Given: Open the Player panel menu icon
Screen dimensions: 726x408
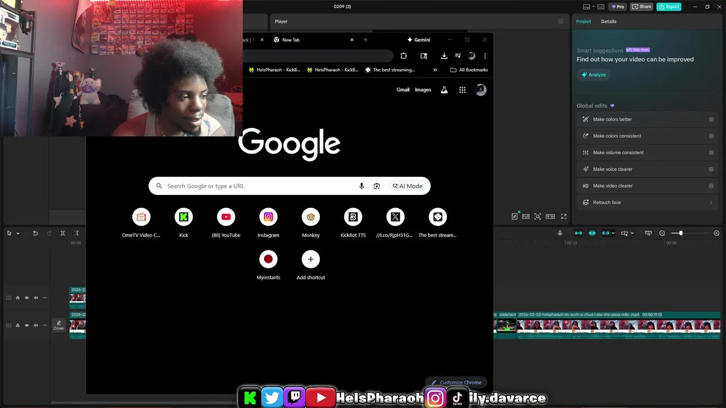Looking at the screenshot, I should [x=561, y=22].
